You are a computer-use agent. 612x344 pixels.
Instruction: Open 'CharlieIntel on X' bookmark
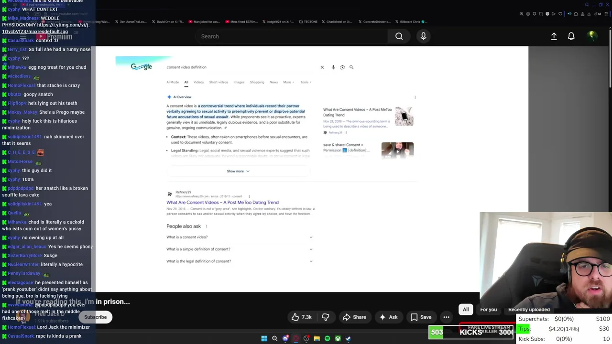pyautogui.click(x=337, y=21)
